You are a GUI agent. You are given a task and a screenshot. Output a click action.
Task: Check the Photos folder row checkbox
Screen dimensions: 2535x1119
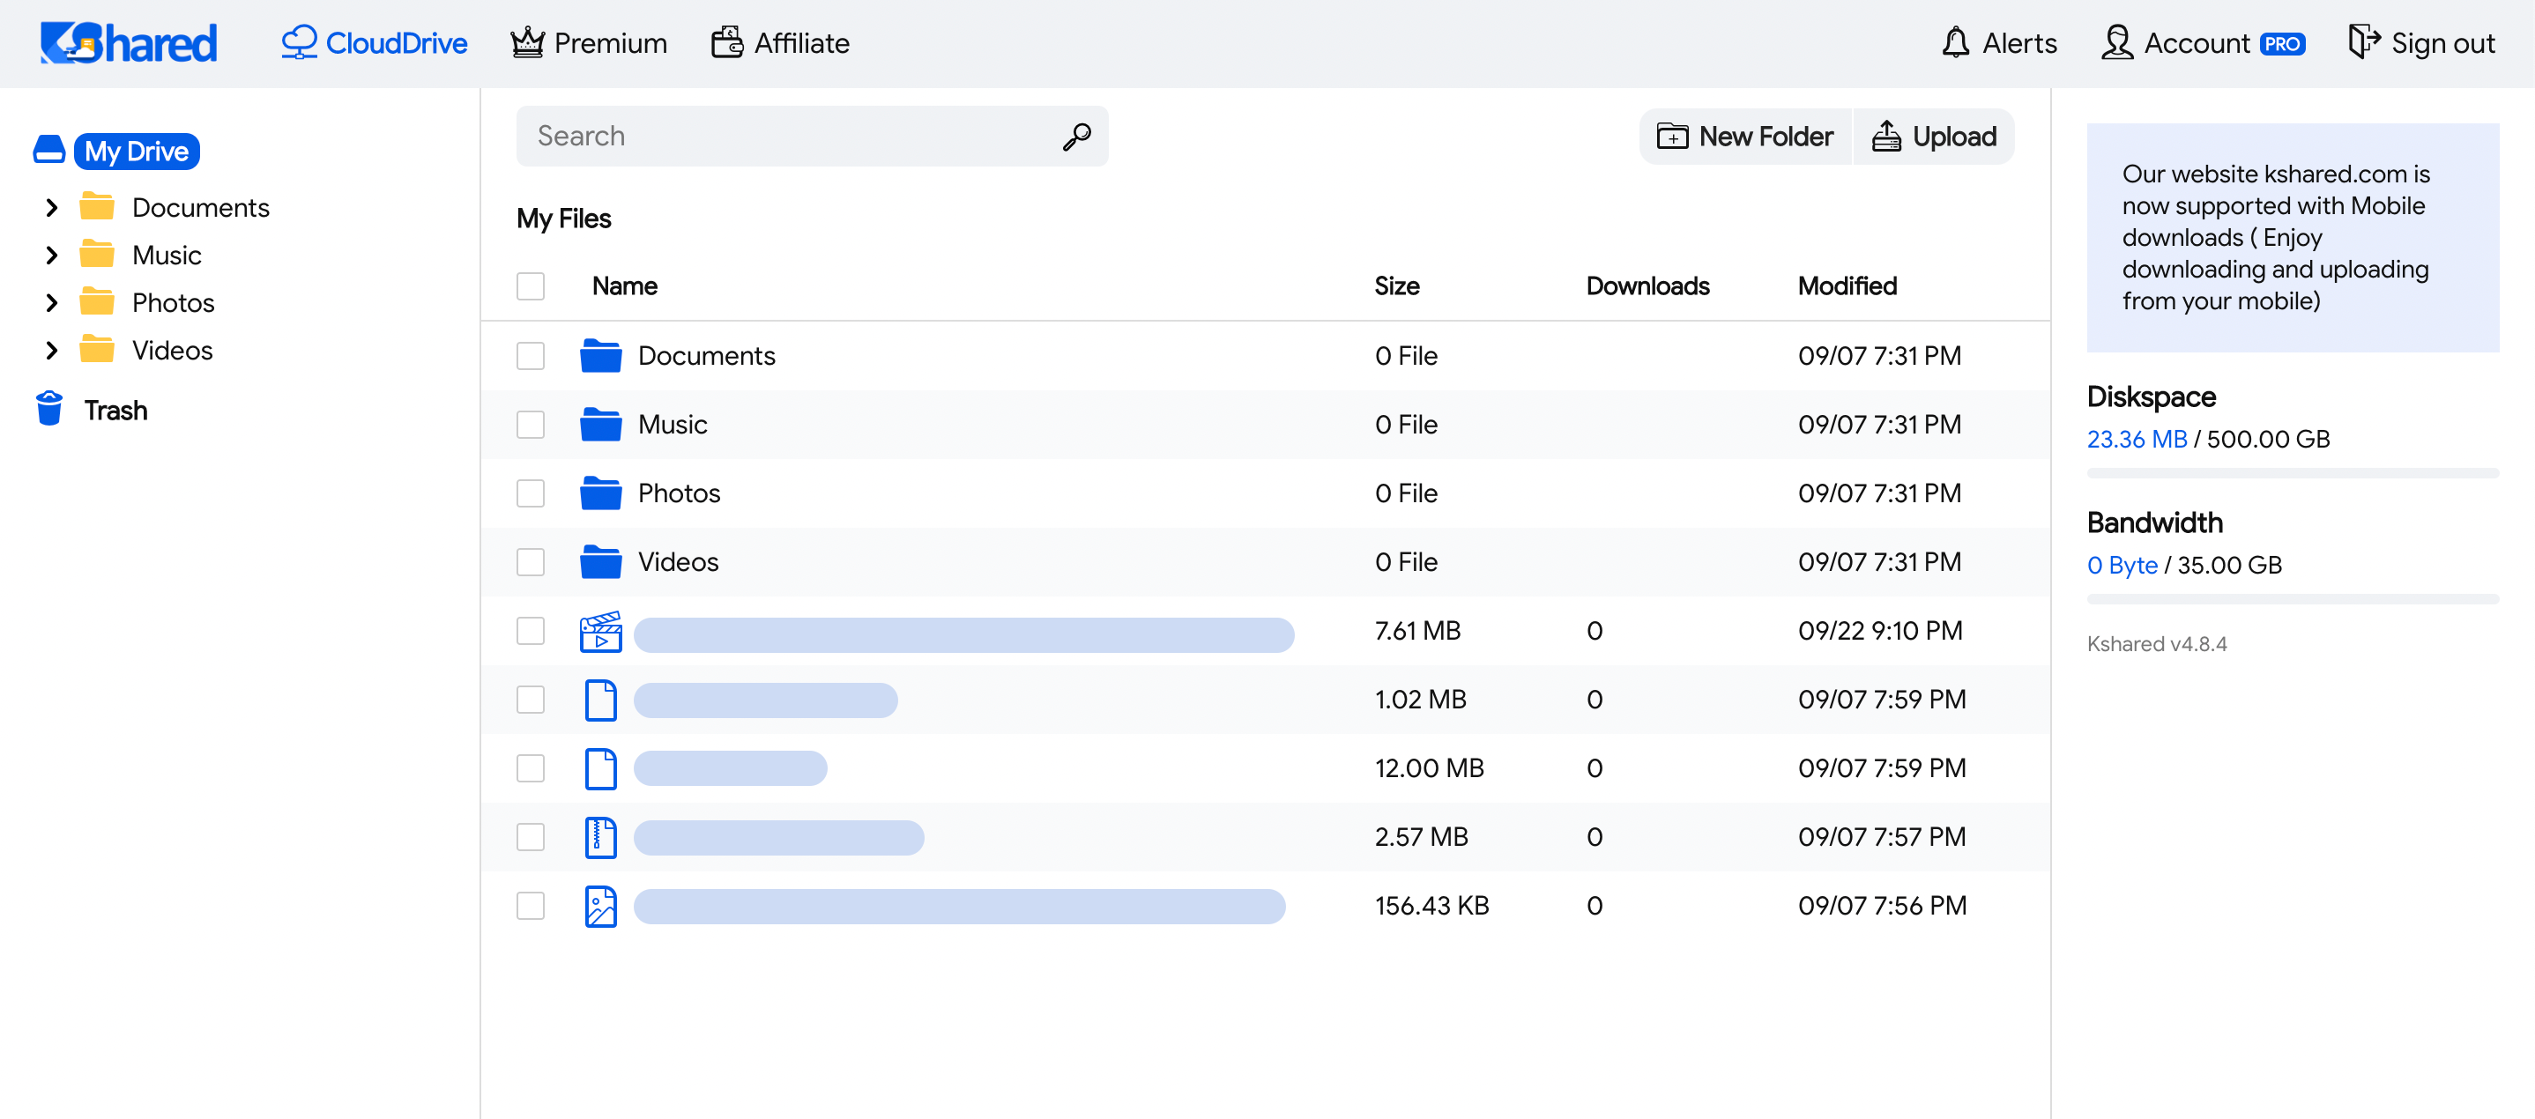coord(531,493)
